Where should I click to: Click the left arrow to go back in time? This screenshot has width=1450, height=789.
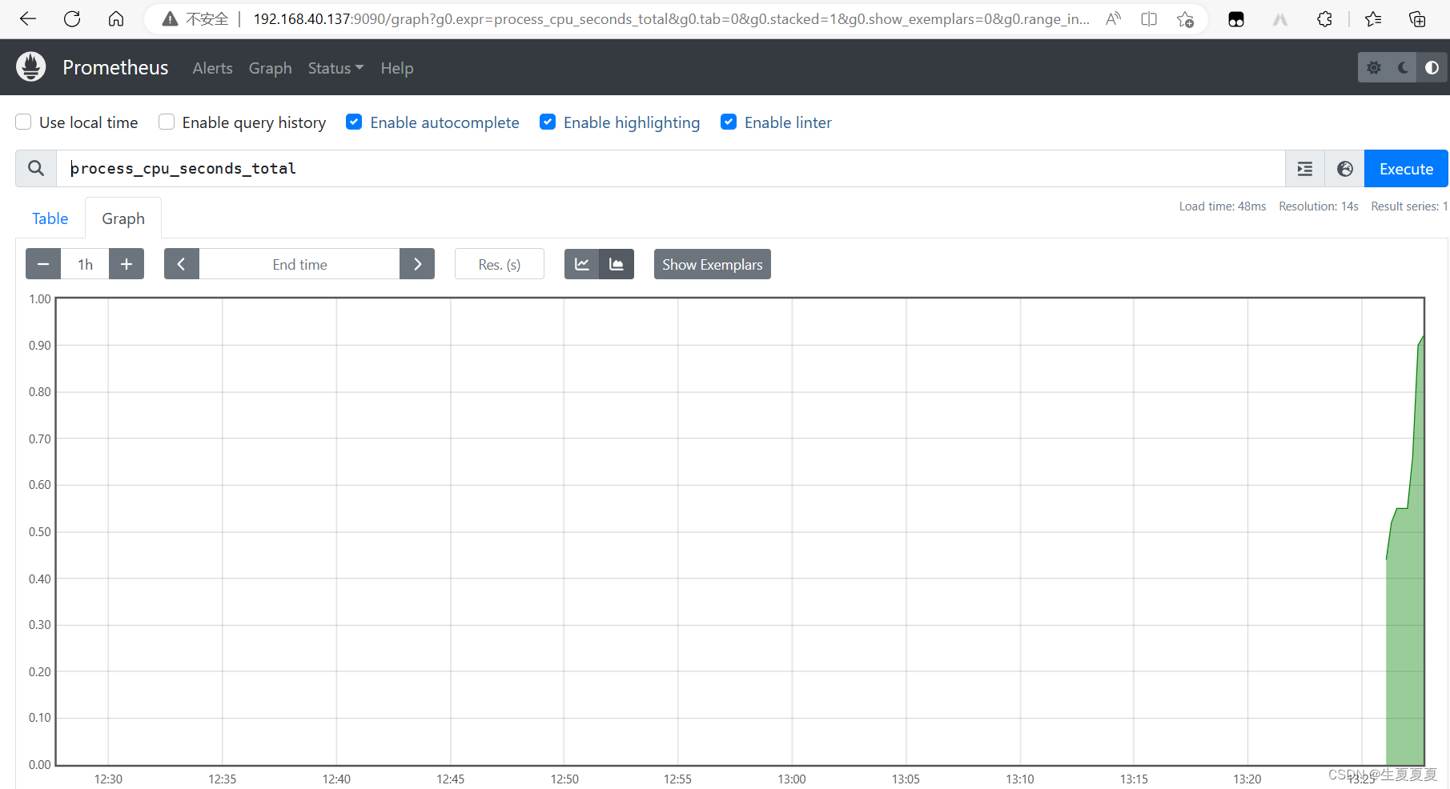[181, 264]
